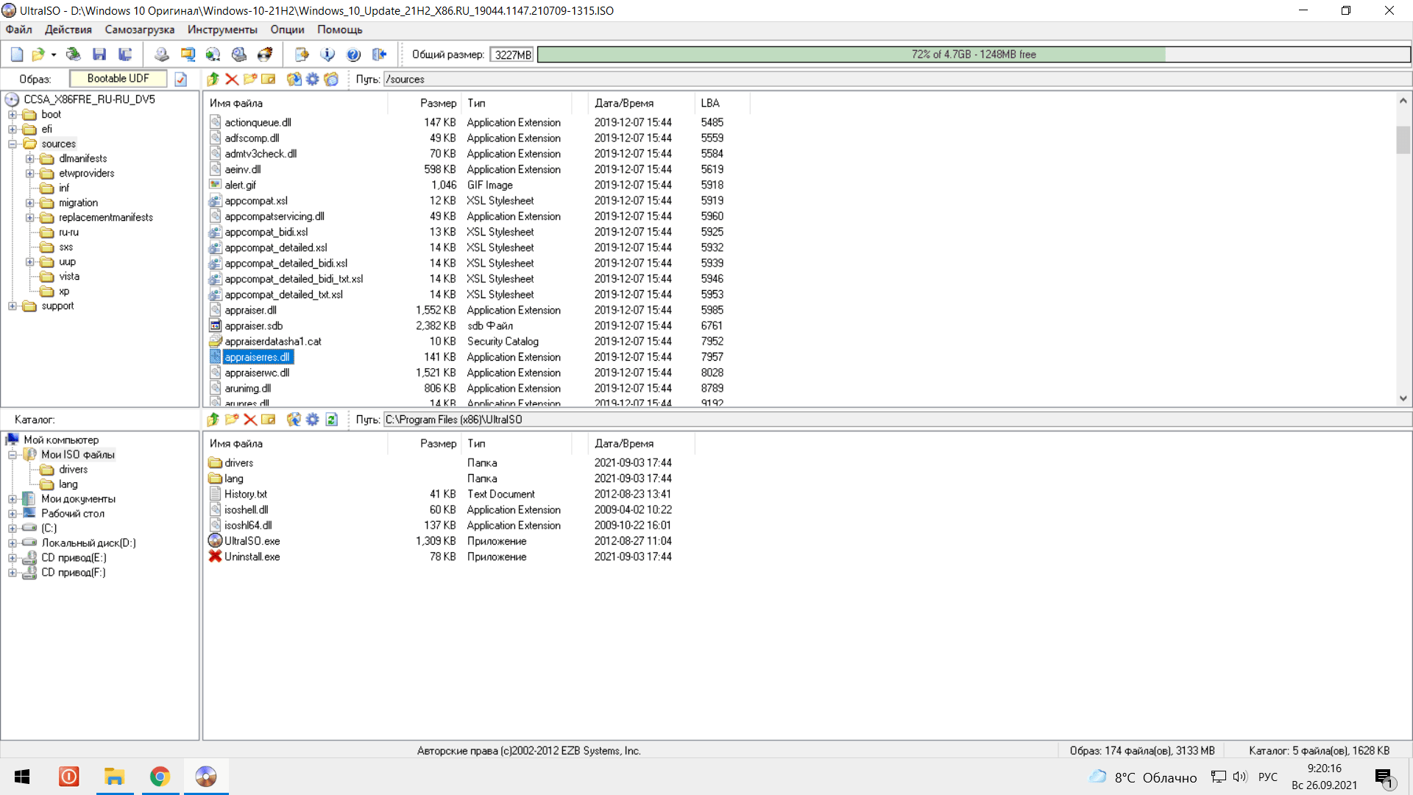Open the Самозагрузка menu
1413x795 pixels.
(139, 29)
